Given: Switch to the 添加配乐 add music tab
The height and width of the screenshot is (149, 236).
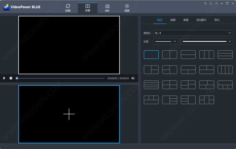Looking at the screenshot, I should click(x=201, y=20).
